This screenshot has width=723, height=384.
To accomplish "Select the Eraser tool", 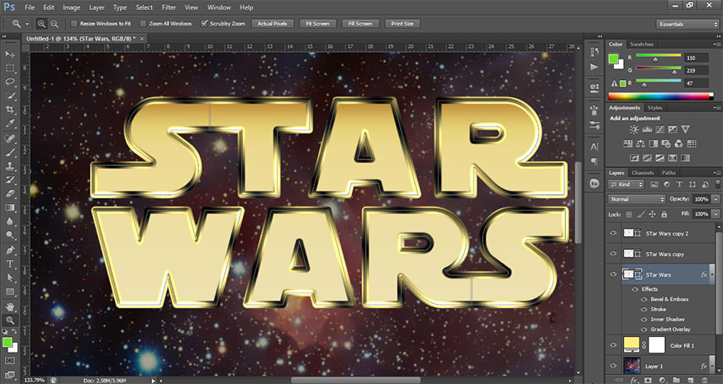I will coord(10,193).
